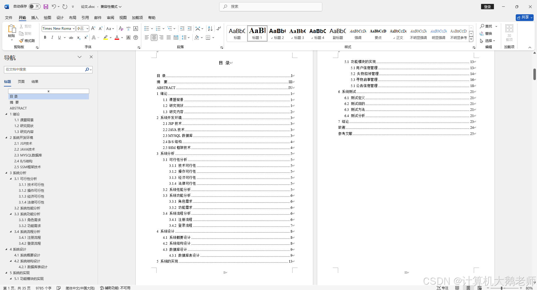Align text left
The height and width of the screenshot is (290, 537).
[147, 37]
